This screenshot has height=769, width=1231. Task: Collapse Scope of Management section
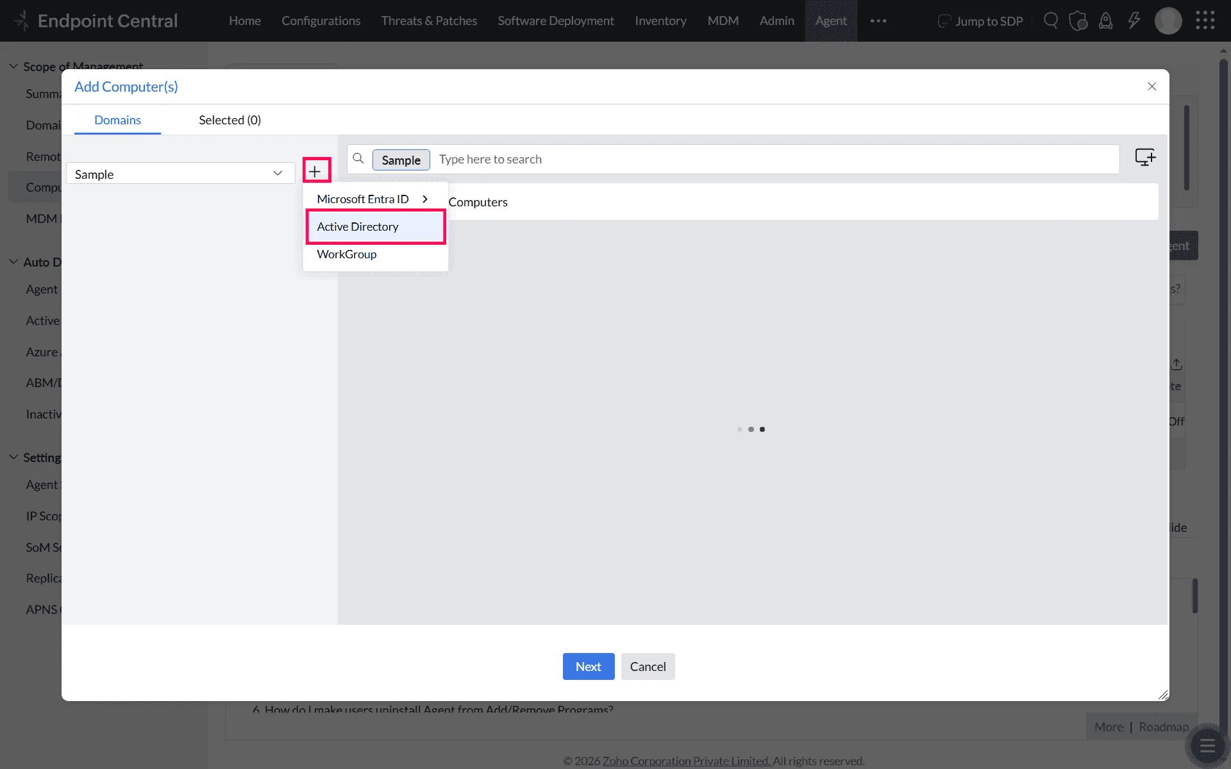[13, 66]
